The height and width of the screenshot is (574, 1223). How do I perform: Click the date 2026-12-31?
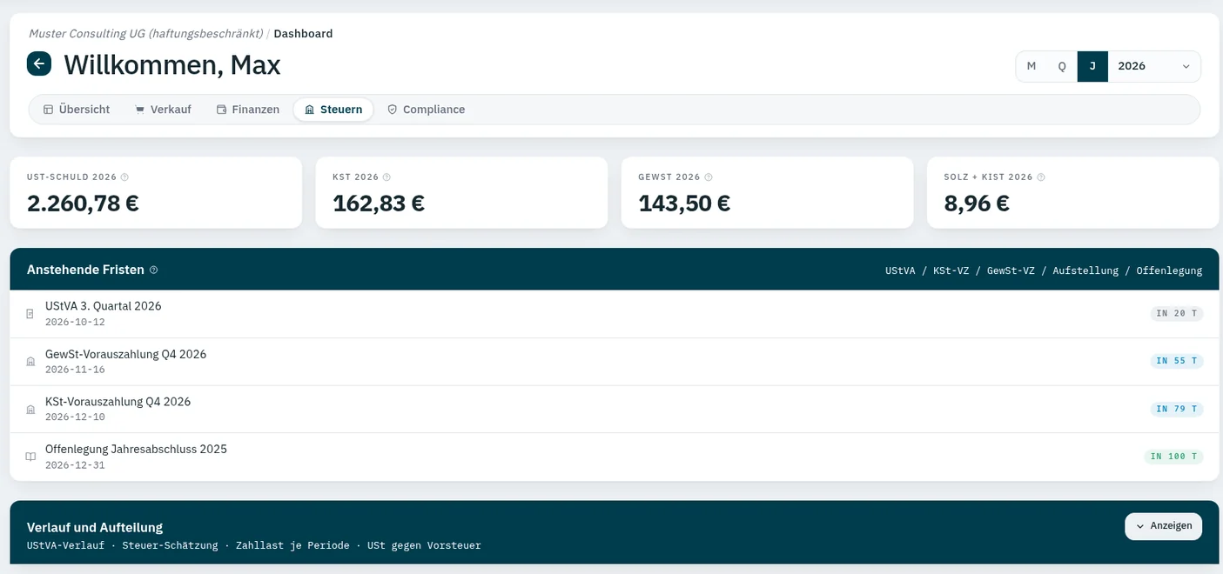(75, 465)
